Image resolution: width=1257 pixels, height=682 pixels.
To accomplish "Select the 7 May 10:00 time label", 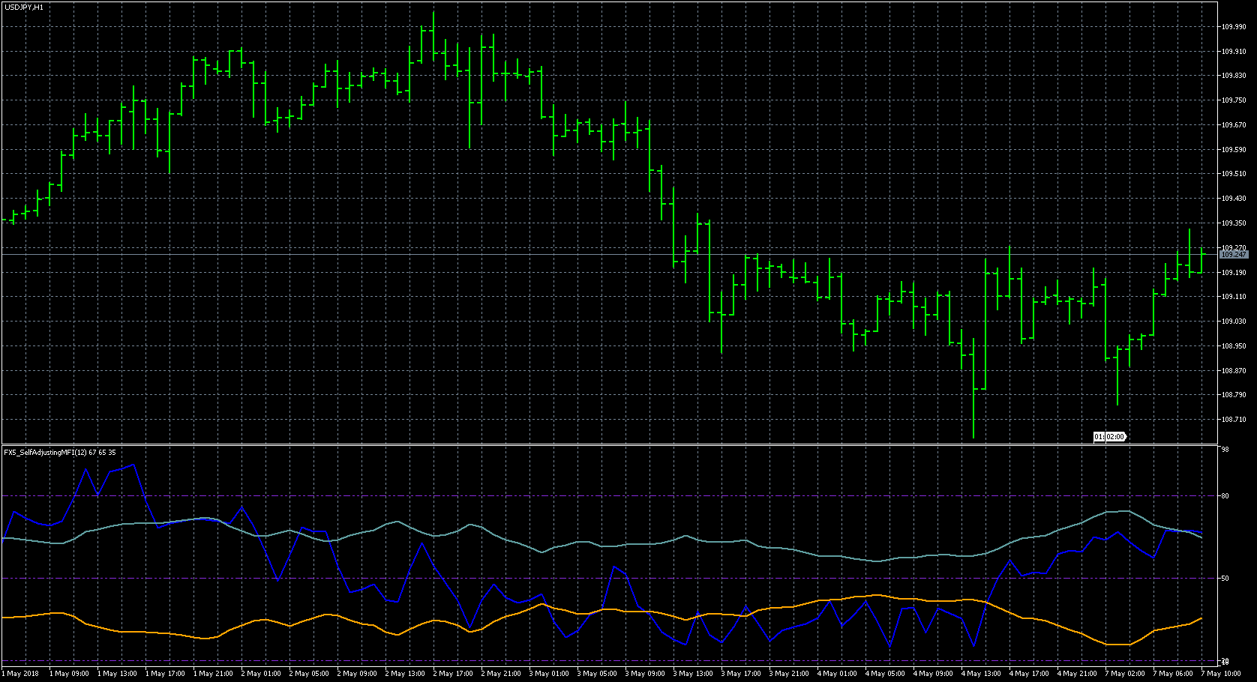I will (x=1221, y=674).
